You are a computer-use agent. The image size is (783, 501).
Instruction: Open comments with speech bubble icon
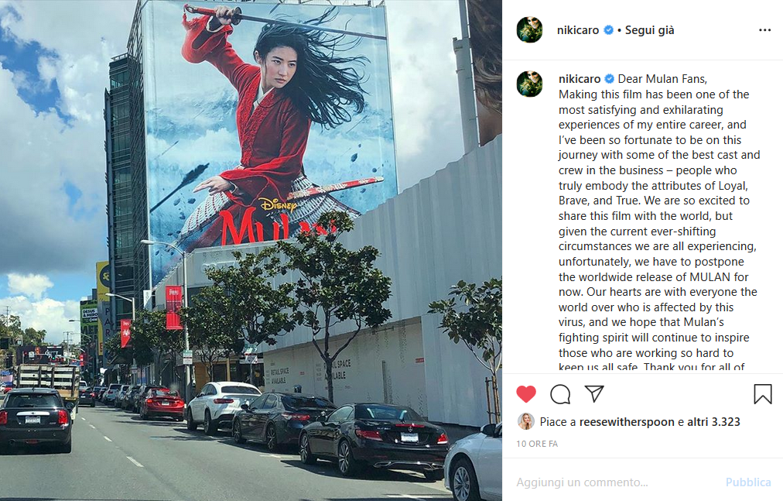(x=560, y=394)
